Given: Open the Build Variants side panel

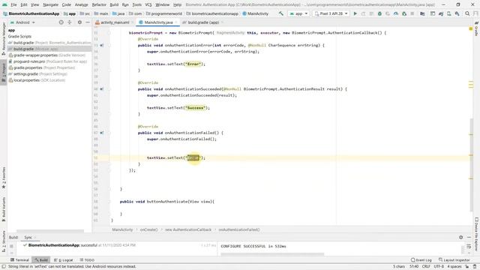Looking at the screenshot, I should click(x=4, y=210).
